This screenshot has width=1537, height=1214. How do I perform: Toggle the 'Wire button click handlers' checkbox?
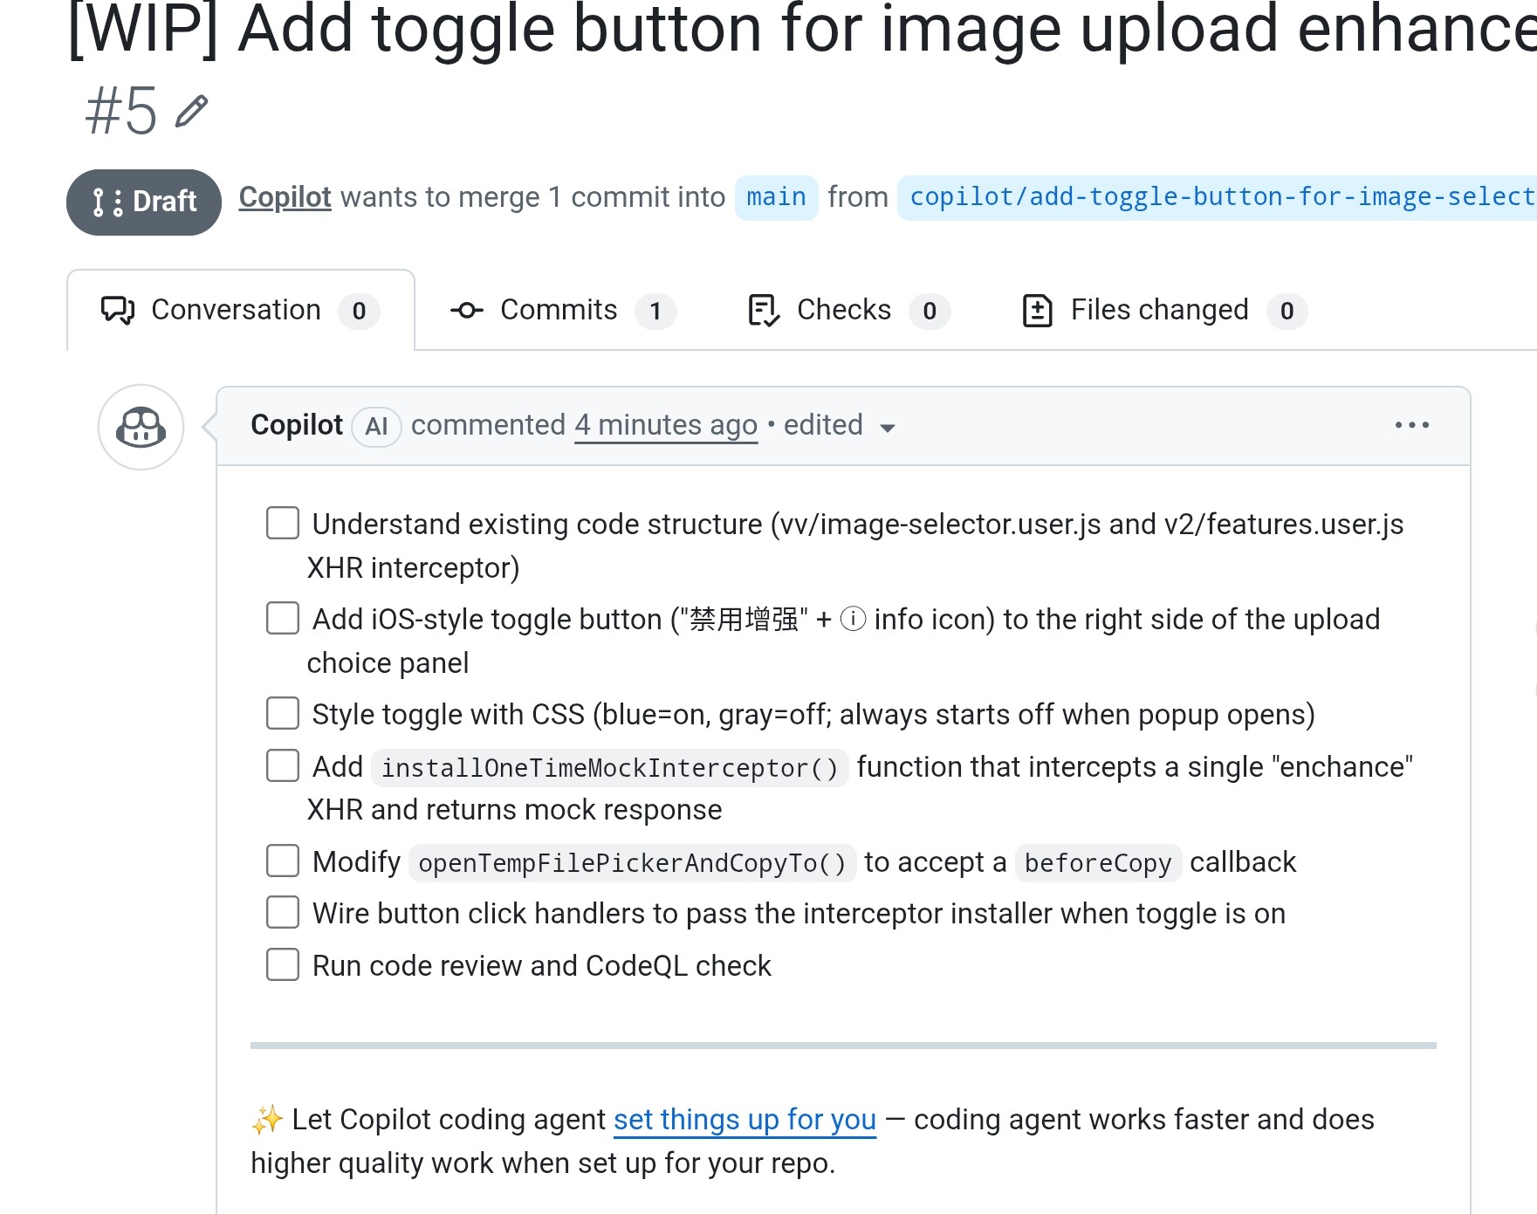[283, 912]
